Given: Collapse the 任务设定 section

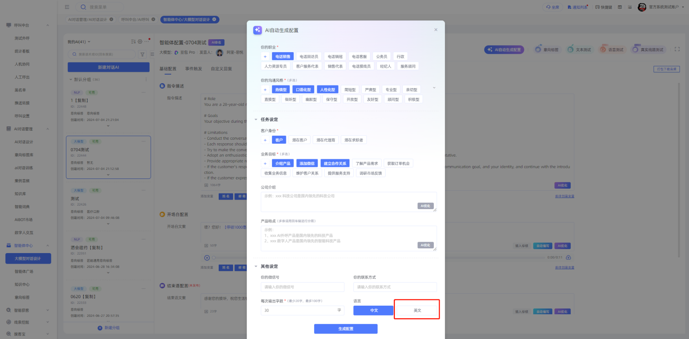Looking at the screenshot, I should [x=256, y=120].
